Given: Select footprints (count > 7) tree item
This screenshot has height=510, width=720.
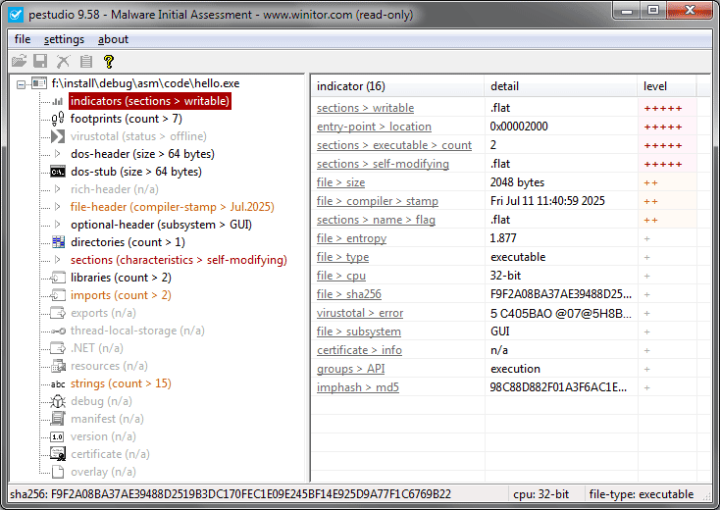Looking at the screenshot, I should pos(126,119).
